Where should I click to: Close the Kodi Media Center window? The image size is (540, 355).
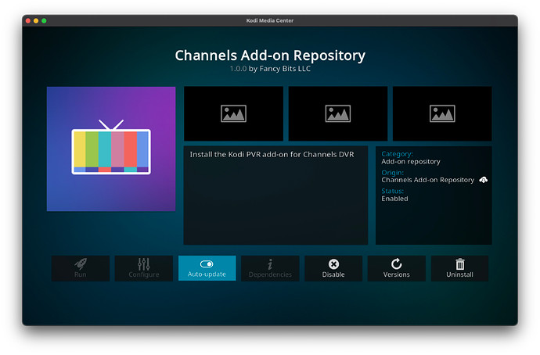(27, 20)
